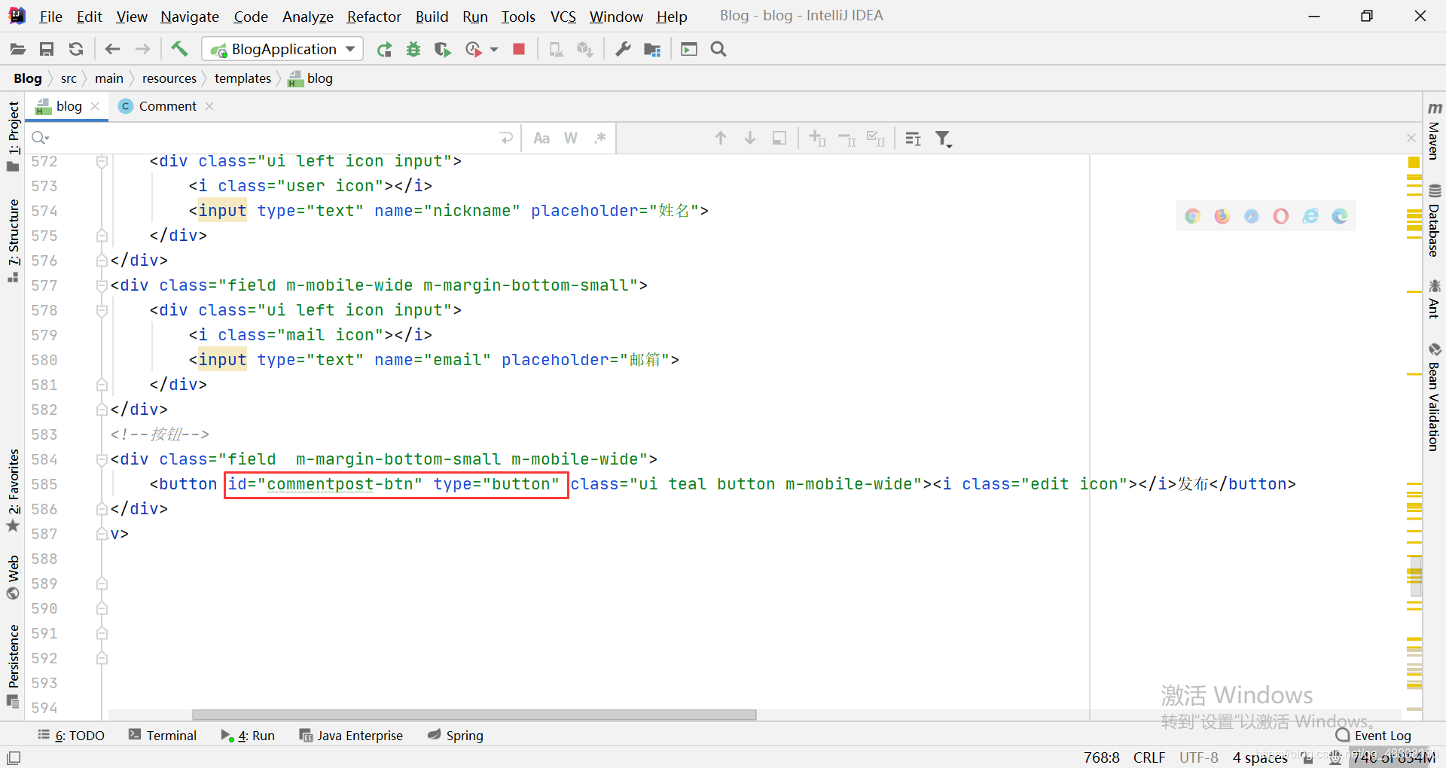Toggle Regex search option
This screenshot has height=768, width=1446.
pos(600,139)
